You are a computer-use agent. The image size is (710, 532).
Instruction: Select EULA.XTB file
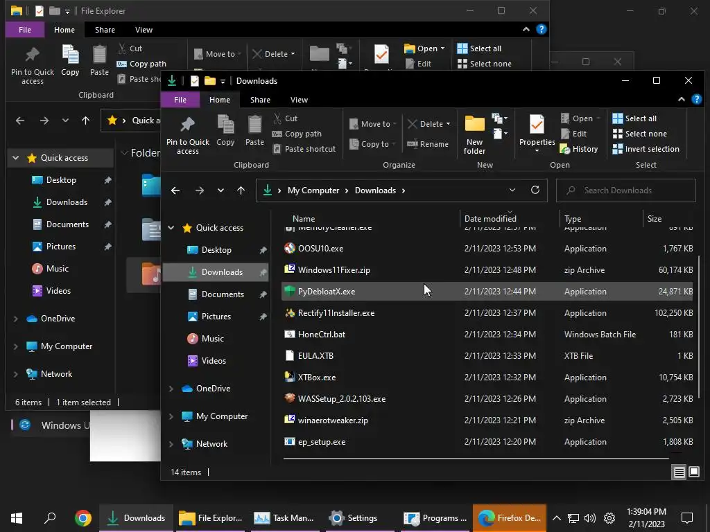coord(487,356)
